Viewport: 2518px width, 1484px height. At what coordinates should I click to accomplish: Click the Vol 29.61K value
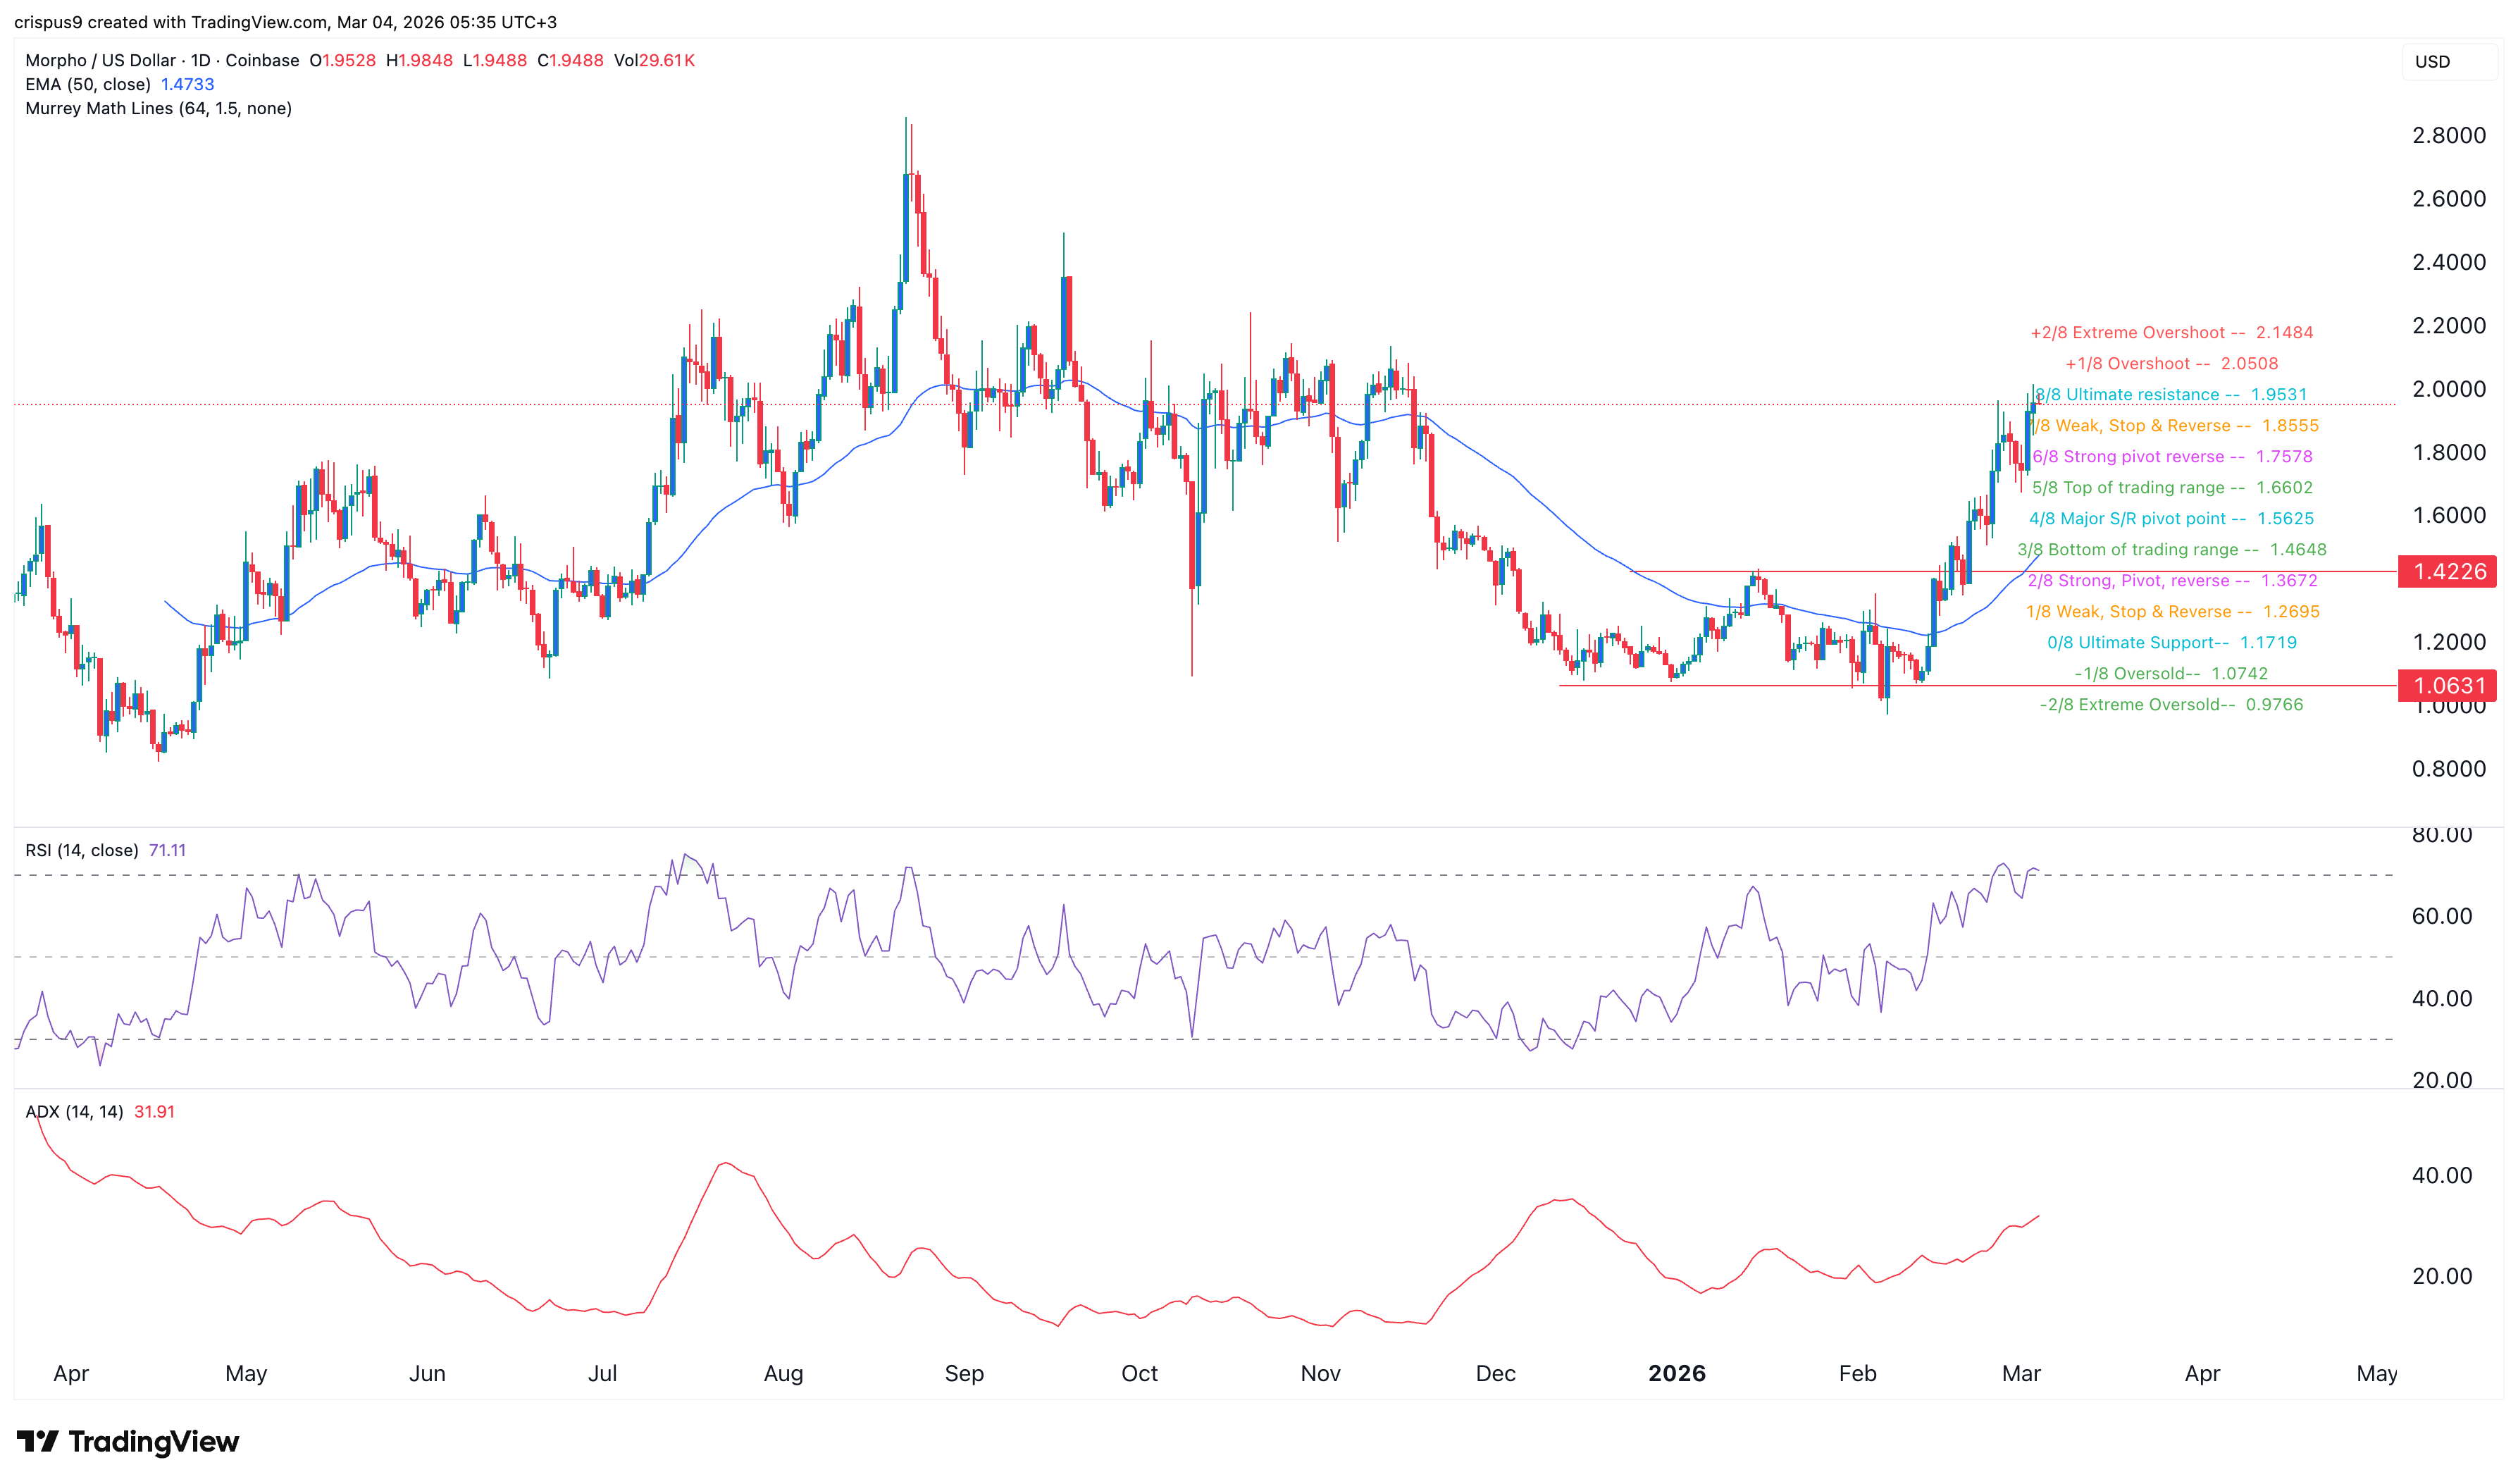659,60
